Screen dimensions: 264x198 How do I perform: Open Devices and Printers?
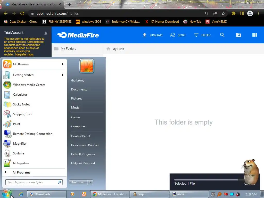(x=85, y=145)
